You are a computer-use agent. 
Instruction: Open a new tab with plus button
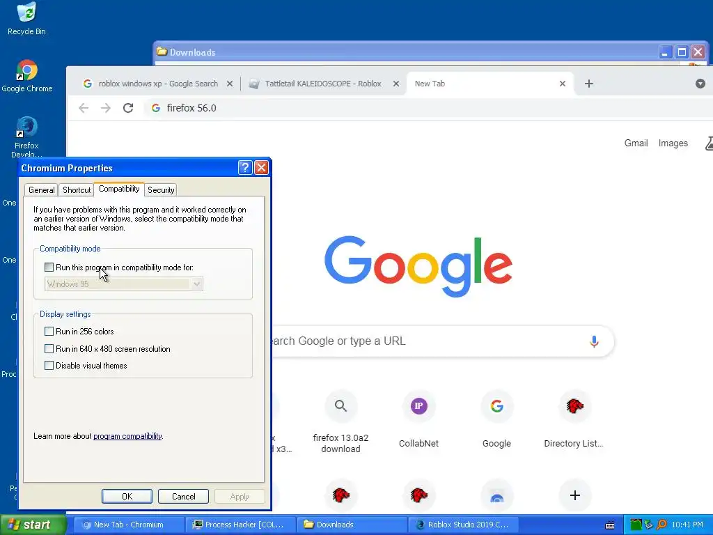click(x=589, y=84)
